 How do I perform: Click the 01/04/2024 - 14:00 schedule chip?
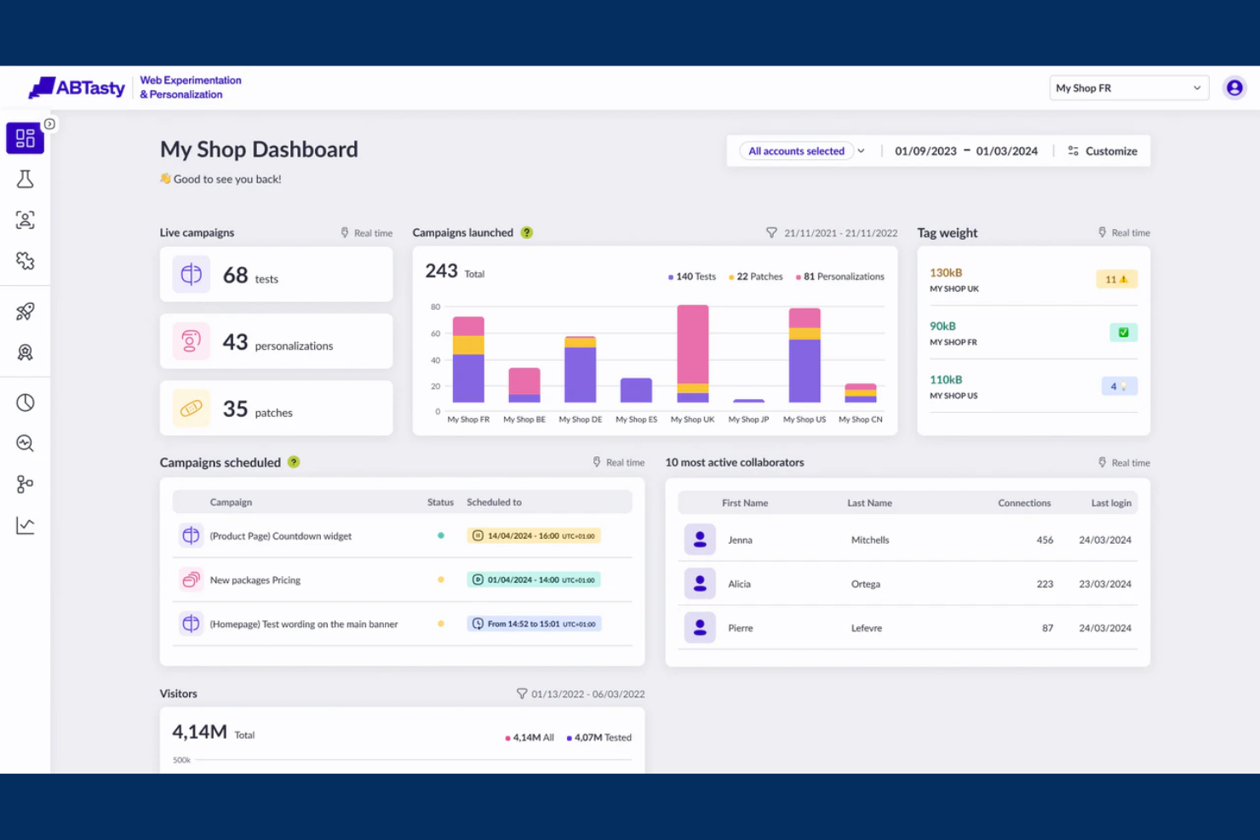point(534,580)
